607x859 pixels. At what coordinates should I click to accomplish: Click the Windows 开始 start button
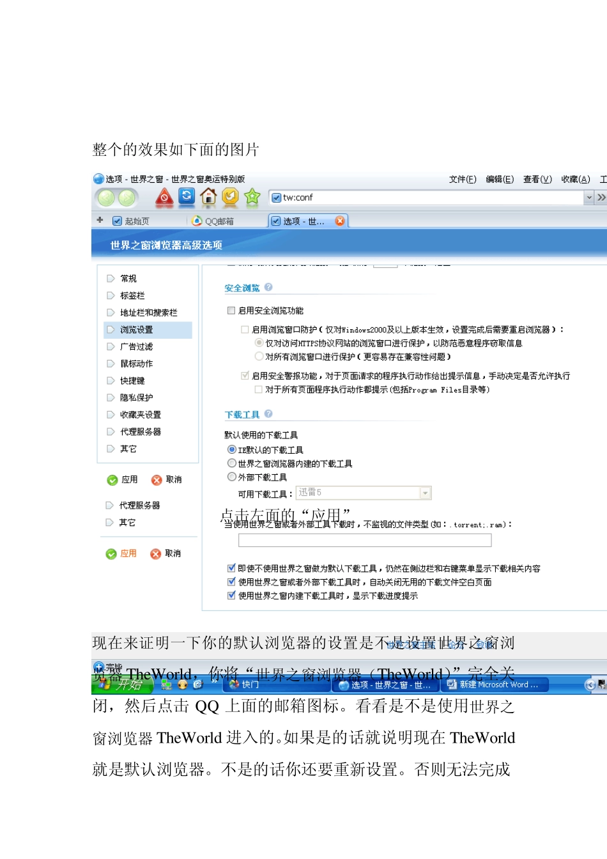pyautogui.click(x=121, y=685)
